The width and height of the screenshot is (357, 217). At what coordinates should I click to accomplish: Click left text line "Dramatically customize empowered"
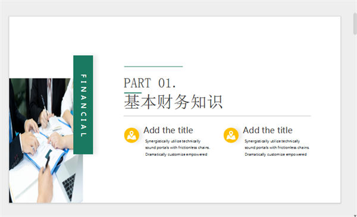[x=176, y=155]
